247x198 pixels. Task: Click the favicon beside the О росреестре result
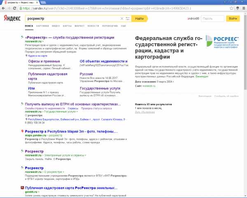(x=22, y=167)
